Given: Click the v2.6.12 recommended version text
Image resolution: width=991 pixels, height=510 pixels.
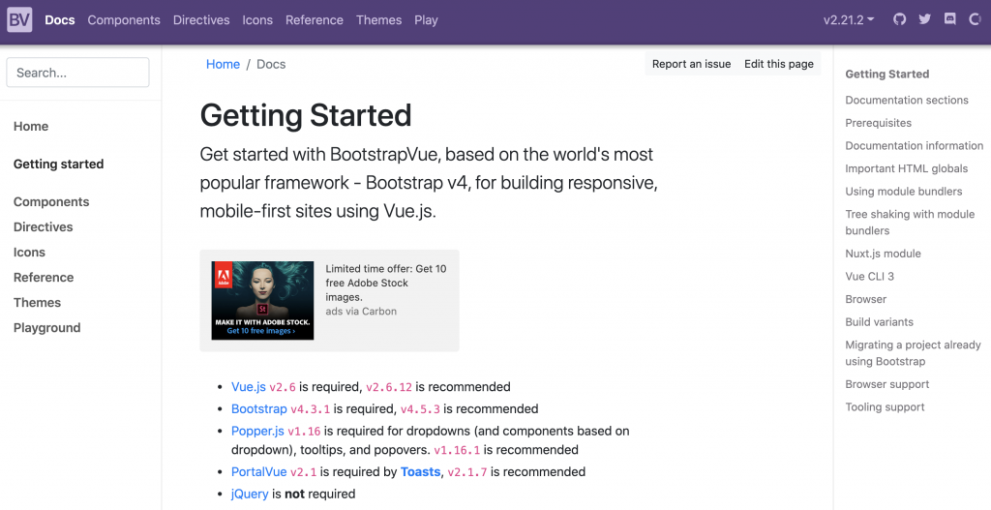Looking at the screenshot, I should (x=389, y=387).
